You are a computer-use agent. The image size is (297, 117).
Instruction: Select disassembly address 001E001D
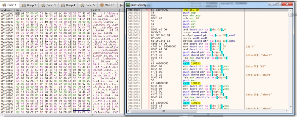[134, 41]
